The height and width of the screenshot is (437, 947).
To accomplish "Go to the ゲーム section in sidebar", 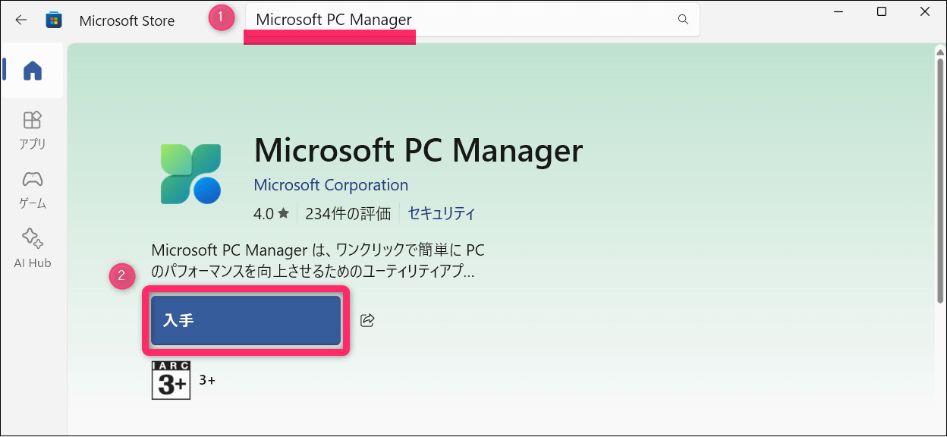I will coord(33,189).
